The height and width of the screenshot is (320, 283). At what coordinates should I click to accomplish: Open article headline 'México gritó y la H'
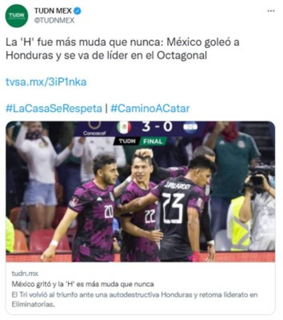point(83,284)
